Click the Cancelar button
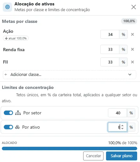 pyautogui.click(x=93, y=156)
